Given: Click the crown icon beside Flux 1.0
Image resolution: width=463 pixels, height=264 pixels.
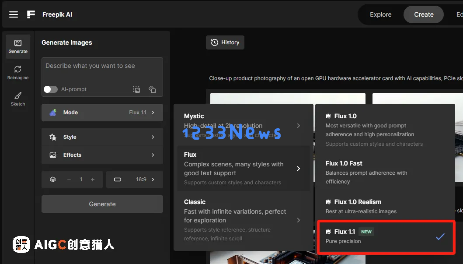Looking at the screenshot, I should (x=328, y=116).
